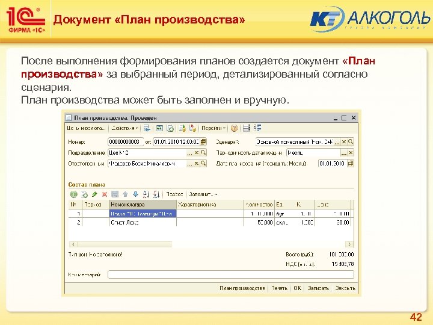Open the Заполнить dropdown in table toolbar
Screen dimensions: 433x325
click(x=203, y=194)
